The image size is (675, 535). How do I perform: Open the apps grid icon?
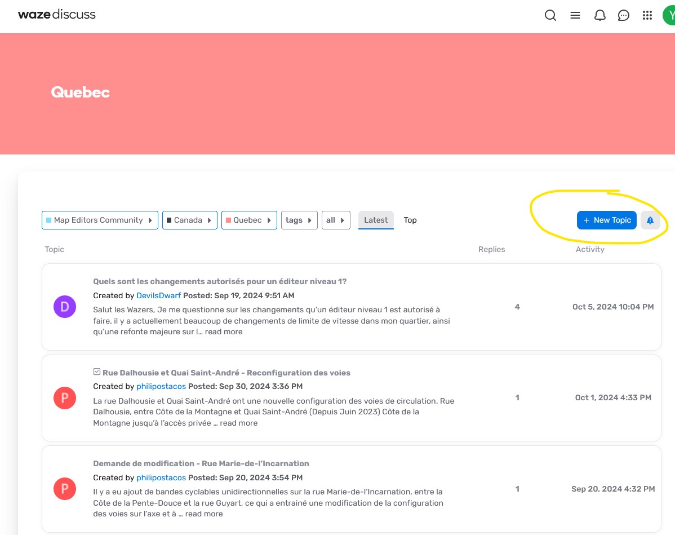[x=647, y=15]
